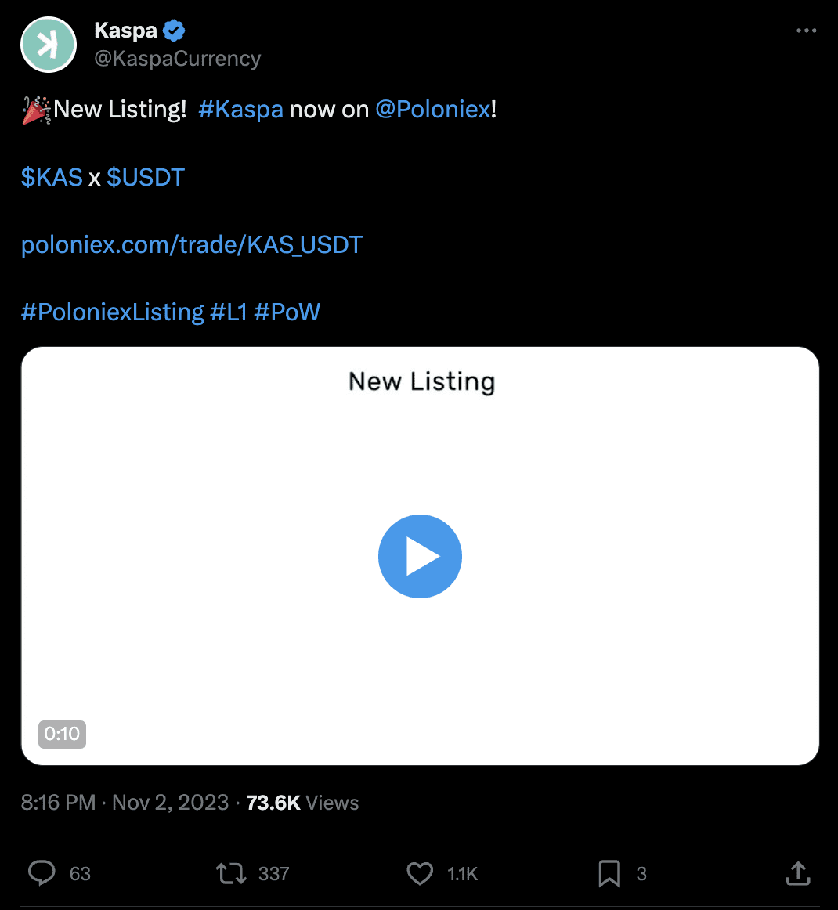Repost this tweet with retweet icon
Screen dimensions: 838x910
click(x=231, y=873)
